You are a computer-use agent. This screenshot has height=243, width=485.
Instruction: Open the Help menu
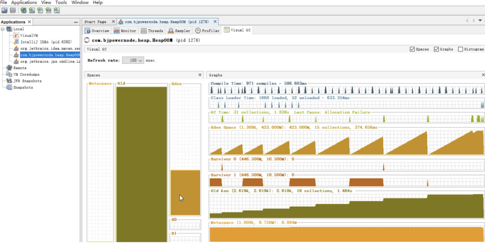click(x=98, y=2)
